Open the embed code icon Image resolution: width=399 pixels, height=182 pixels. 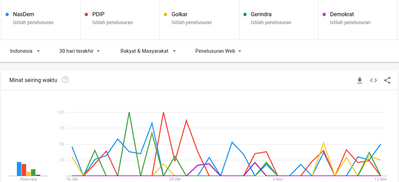[373, 80]
